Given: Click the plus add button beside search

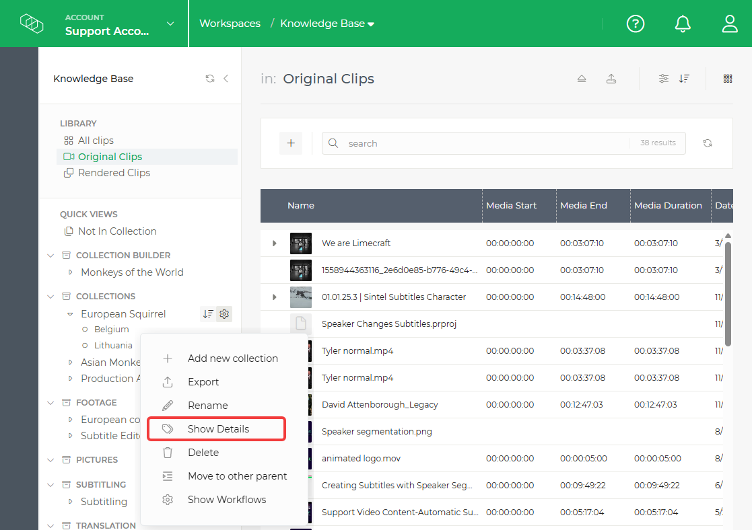Looking at the screenshot, I should pos(291,143).
